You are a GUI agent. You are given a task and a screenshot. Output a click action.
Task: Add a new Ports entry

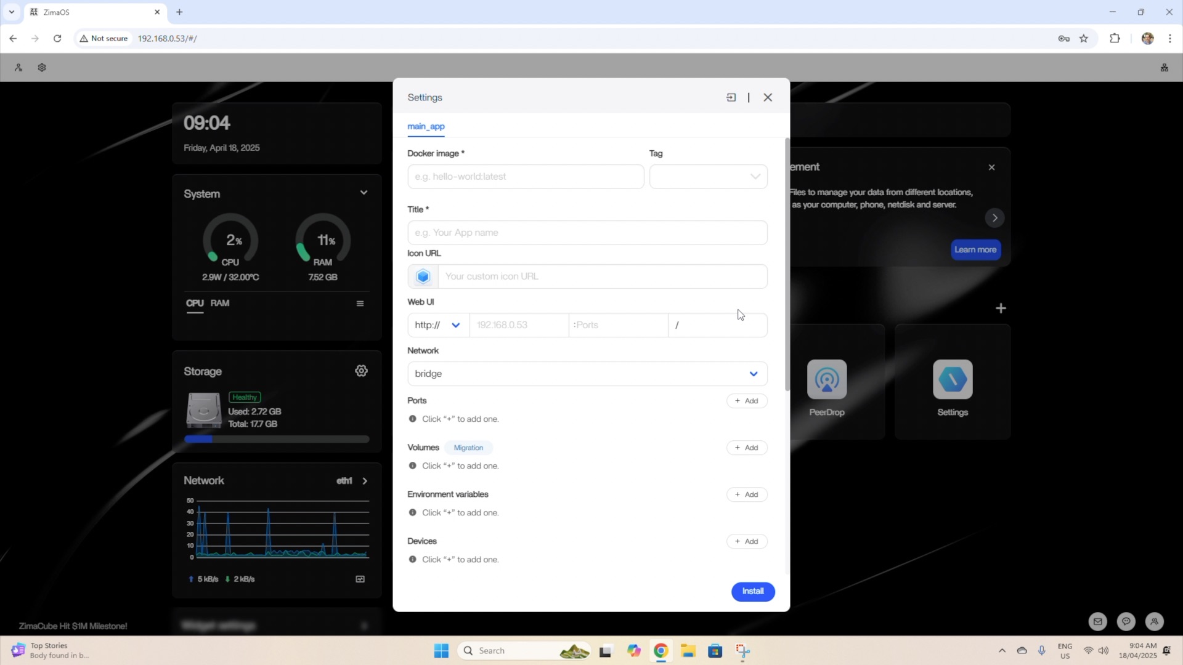pos(746,401)
